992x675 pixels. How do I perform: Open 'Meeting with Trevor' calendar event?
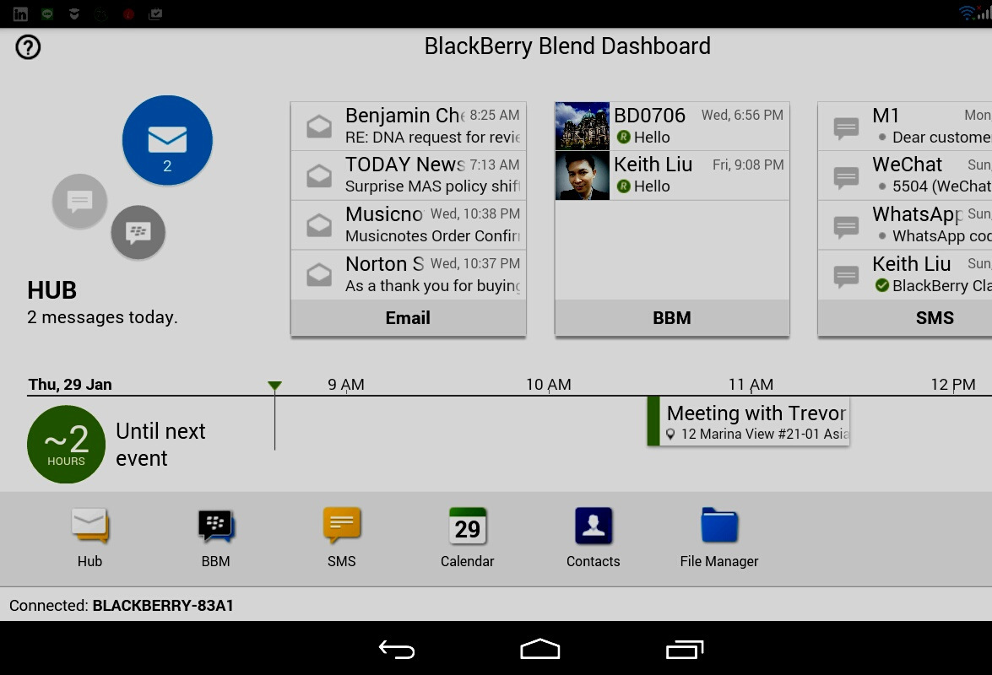point(748,422)
